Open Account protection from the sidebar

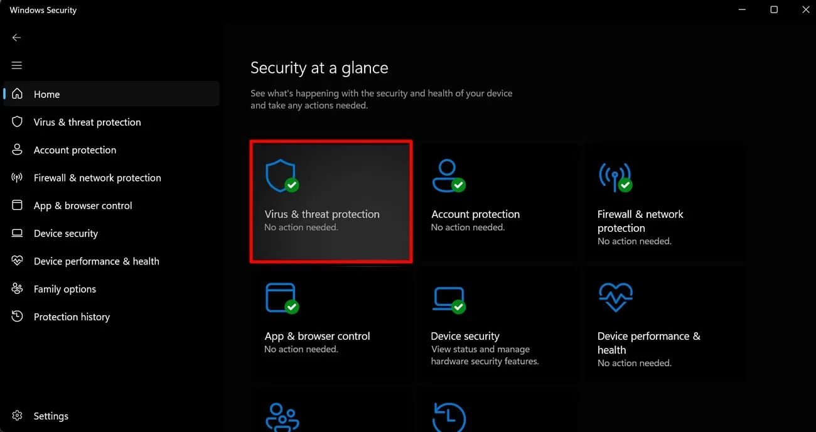75,149
